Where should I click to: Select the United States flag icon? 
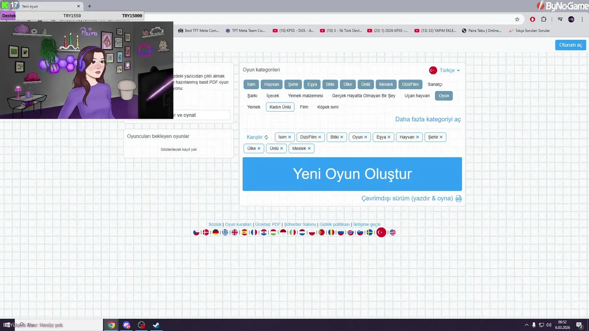tap(393, 233)
